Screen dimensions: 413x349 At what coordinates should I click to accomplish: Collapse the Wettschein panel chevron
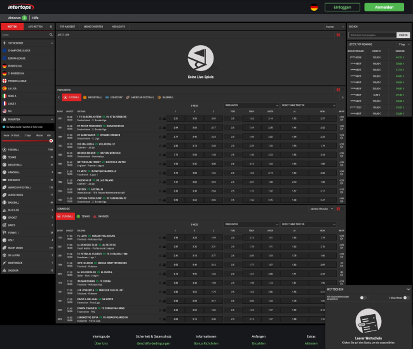click(408, 289)
